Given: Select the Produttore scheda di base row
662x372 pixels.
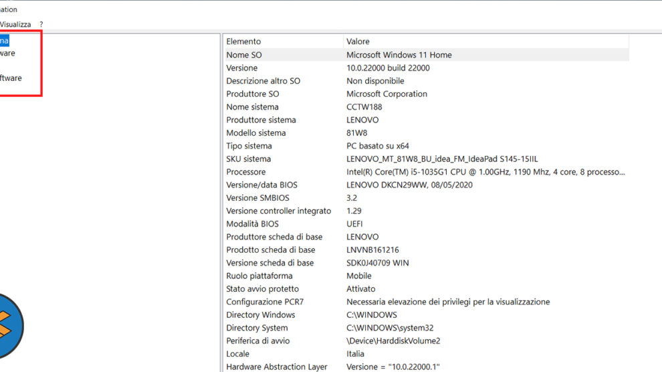Looking at the screenshot, I should [274, 238].
